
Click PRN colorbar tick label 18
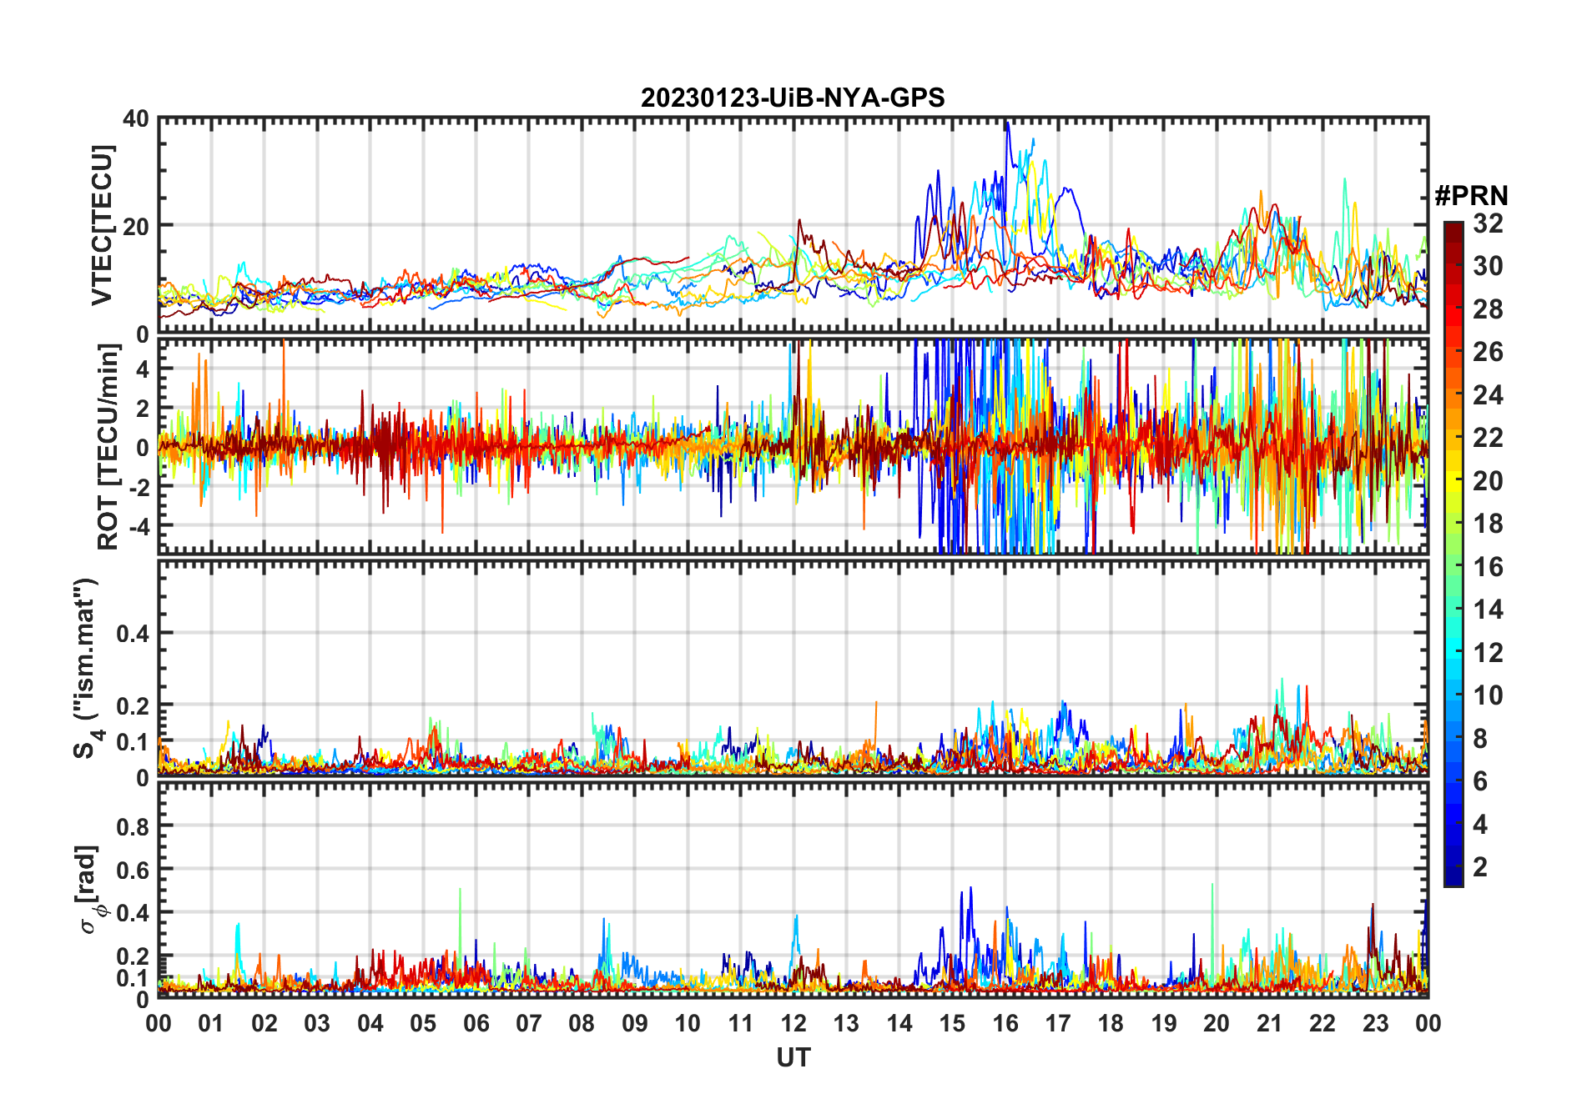1488,524
